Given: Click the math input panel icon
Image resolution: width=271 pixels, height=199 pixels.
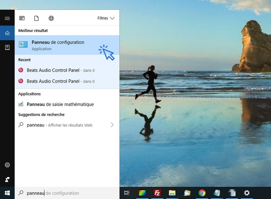Looking at the screenshot, I should point(21,104).
